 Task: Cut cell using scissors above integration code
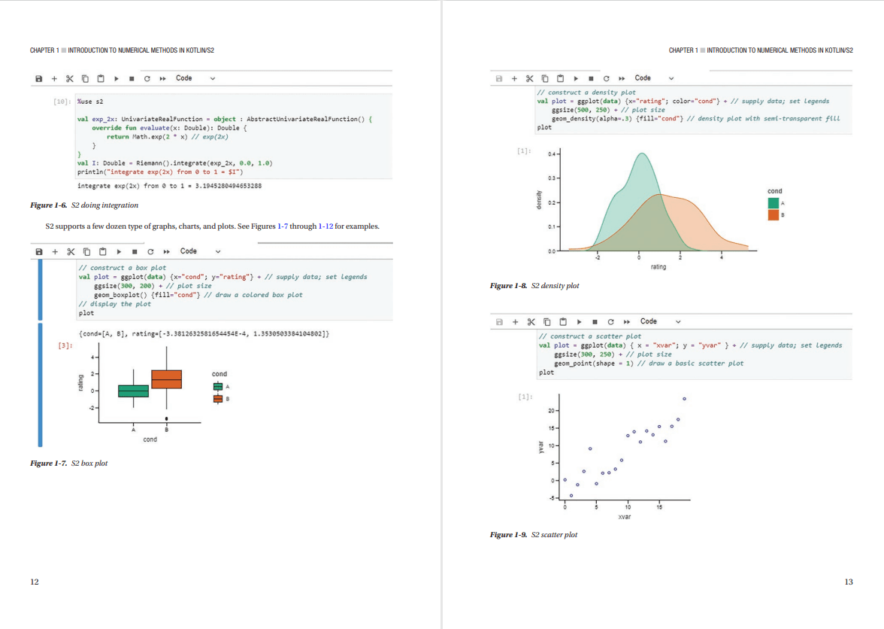coord(69,78)
